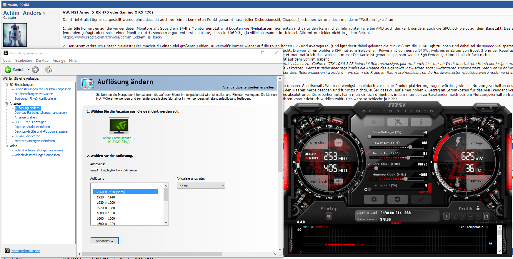Screen dimensions: 513x259
Task: Open the Desktop menu
Action: pyautogui.click(x=42, y=61)
